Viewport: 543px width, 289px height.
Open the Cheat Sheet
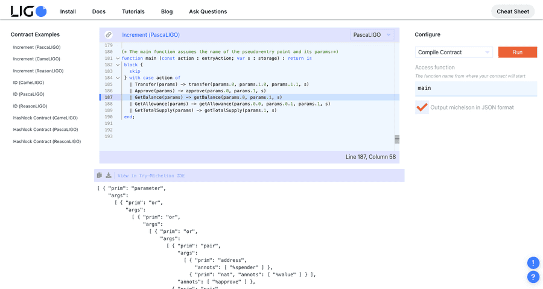(512, 11)
